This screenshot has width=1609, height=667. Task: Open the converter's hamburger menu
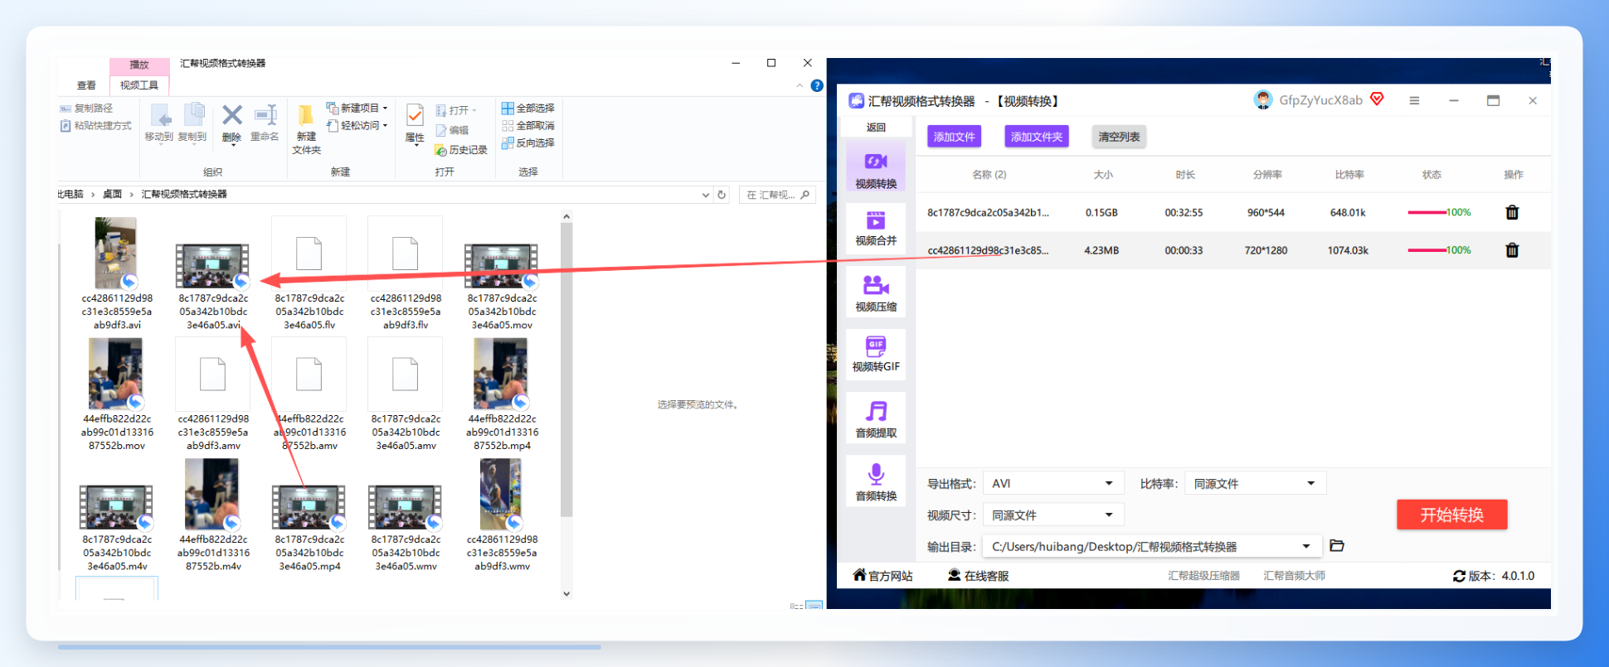[1414, 100]
